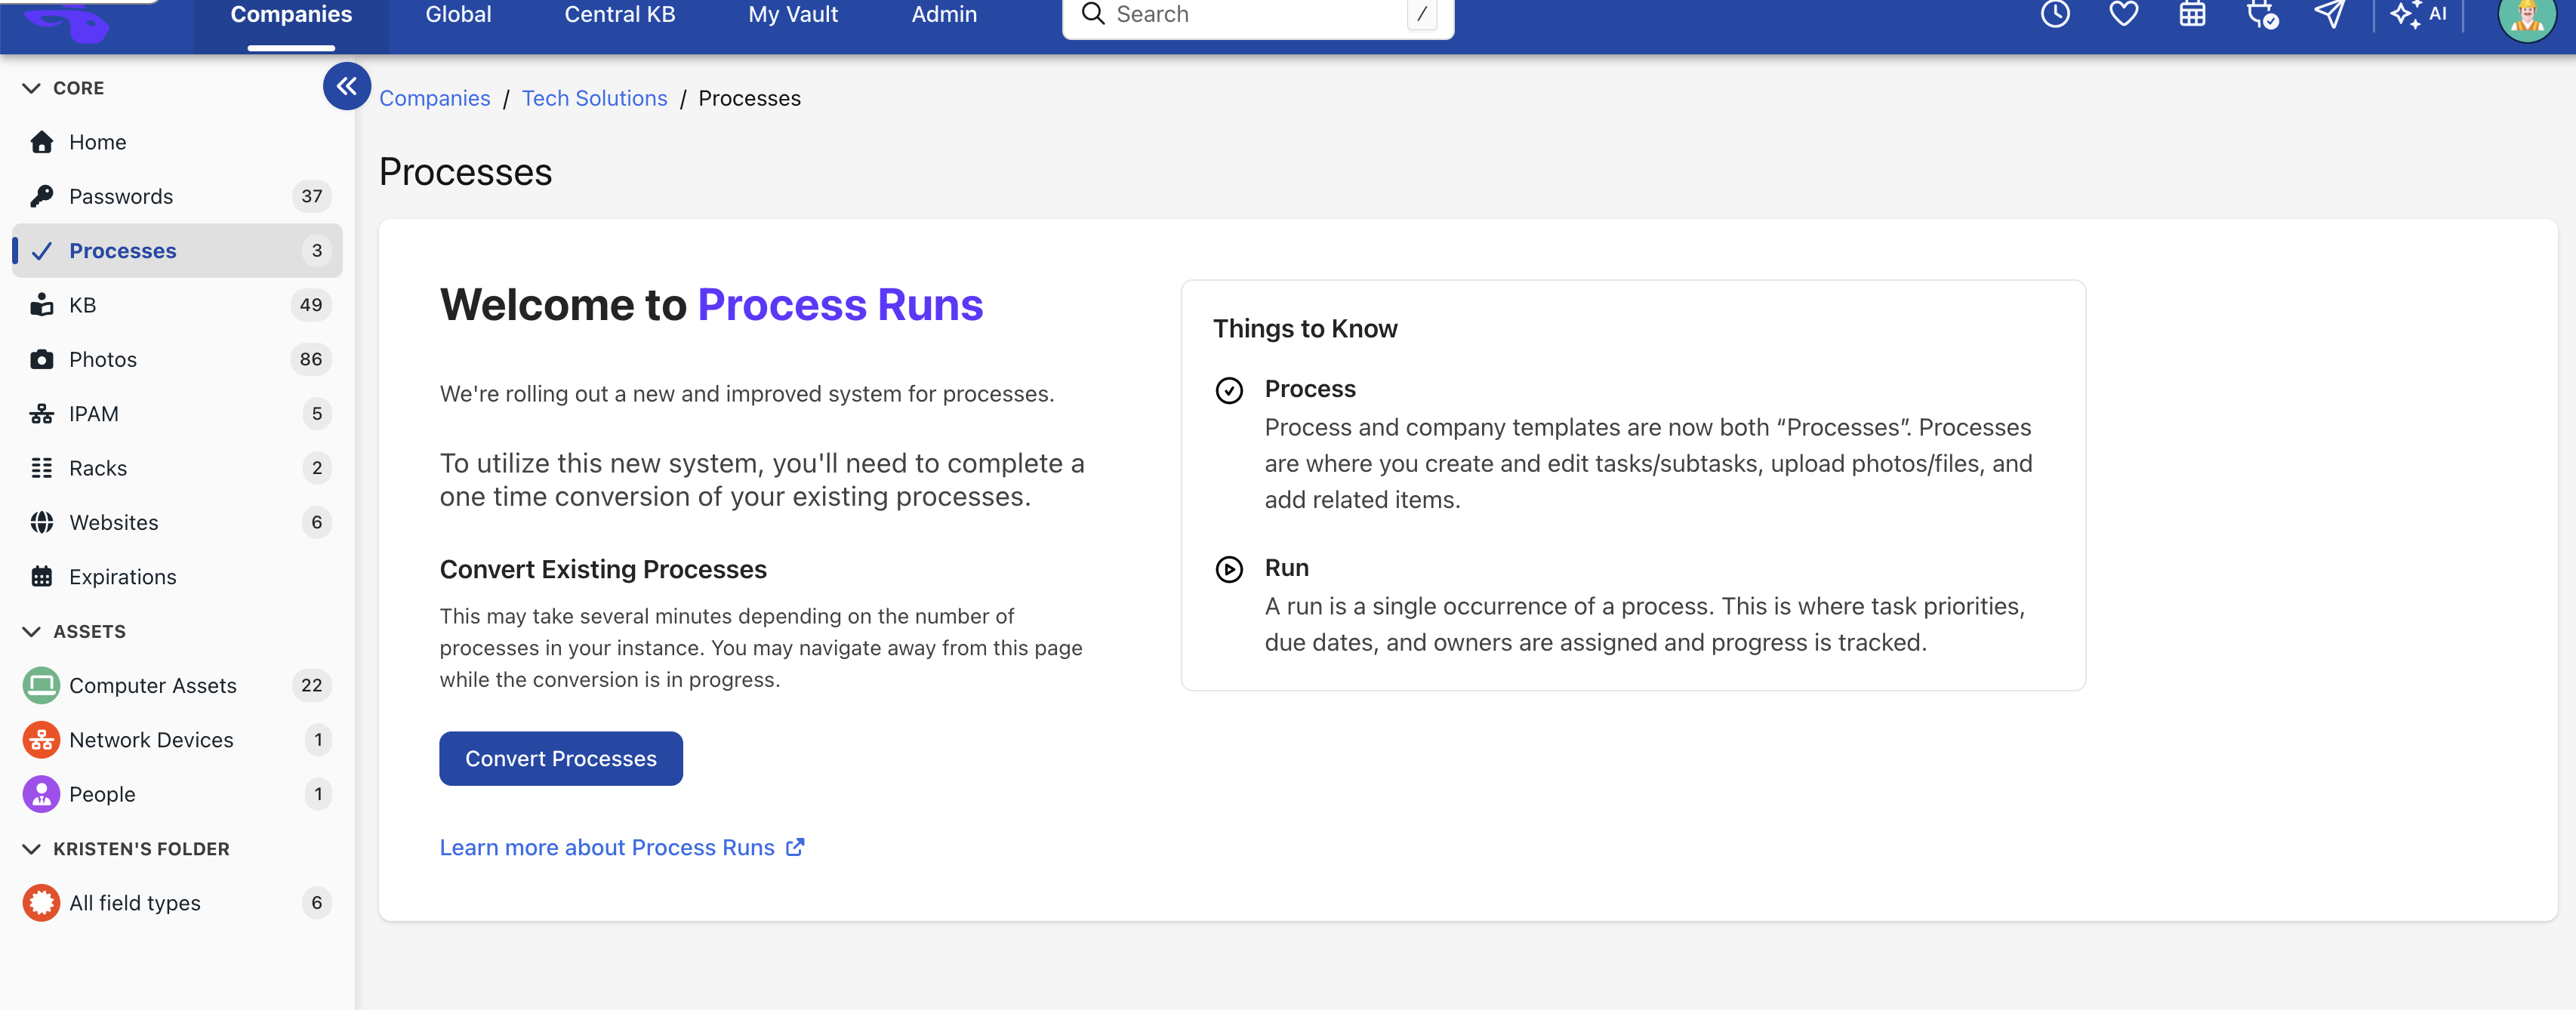2576x1010 pixels.
Task: Open the Central KB tab
Action: (x=619, y=15)
